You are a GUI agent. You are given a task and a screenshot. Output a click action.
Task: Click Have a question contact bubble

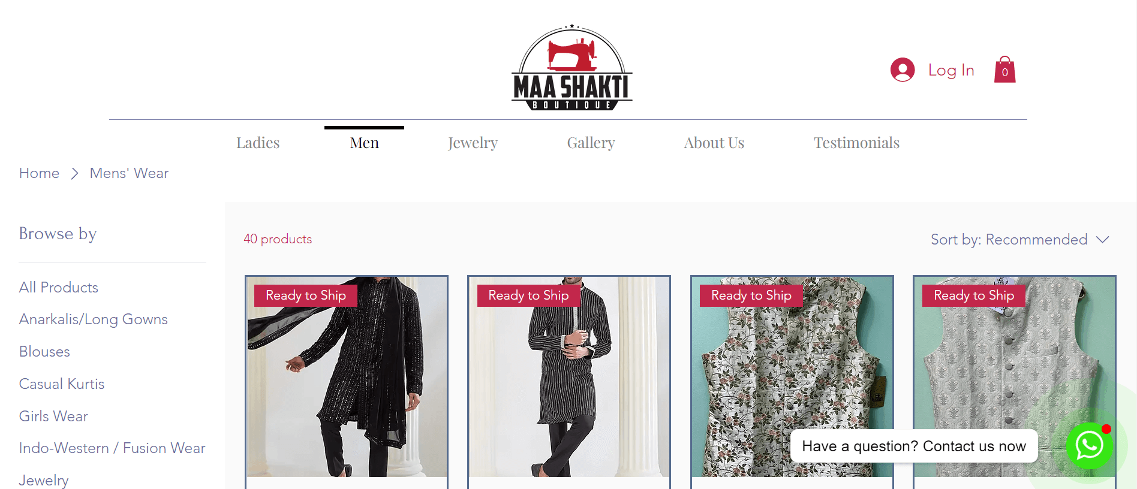tap(914, 446)
